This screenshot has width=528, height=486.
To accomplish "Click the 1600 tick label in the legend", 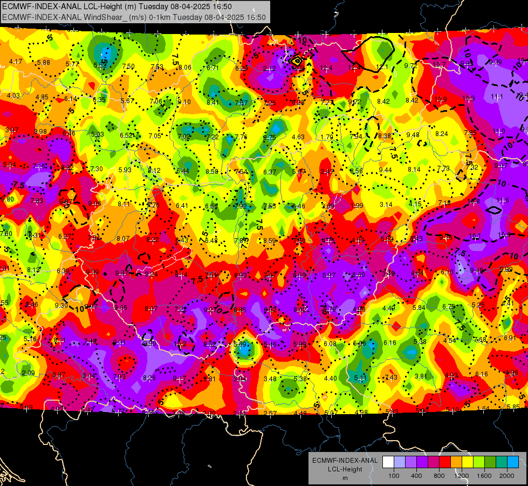I will [484, 476].
